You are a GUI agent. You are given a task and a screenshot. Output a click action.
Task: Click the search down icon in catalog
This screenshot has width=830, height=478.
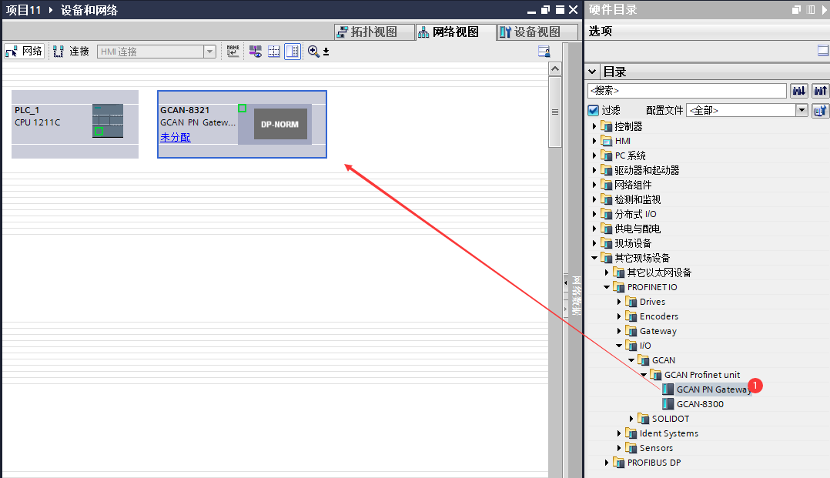(799, 91)
